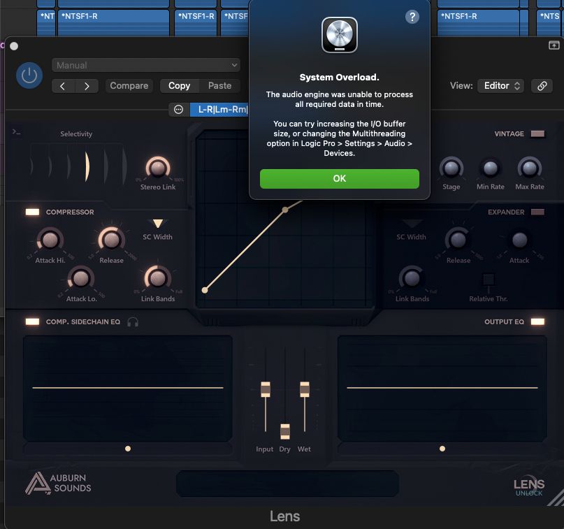The width and height of the screenshot is (564, 529).
Task: Open the Manual preset dropdown
Action: point(145,65)
